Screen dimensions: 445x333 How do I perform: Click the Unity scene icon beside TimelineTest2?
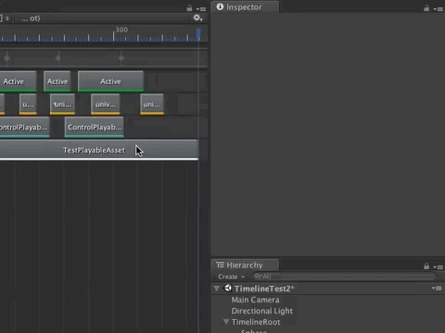pyautogui.click(x=228, y=289)
